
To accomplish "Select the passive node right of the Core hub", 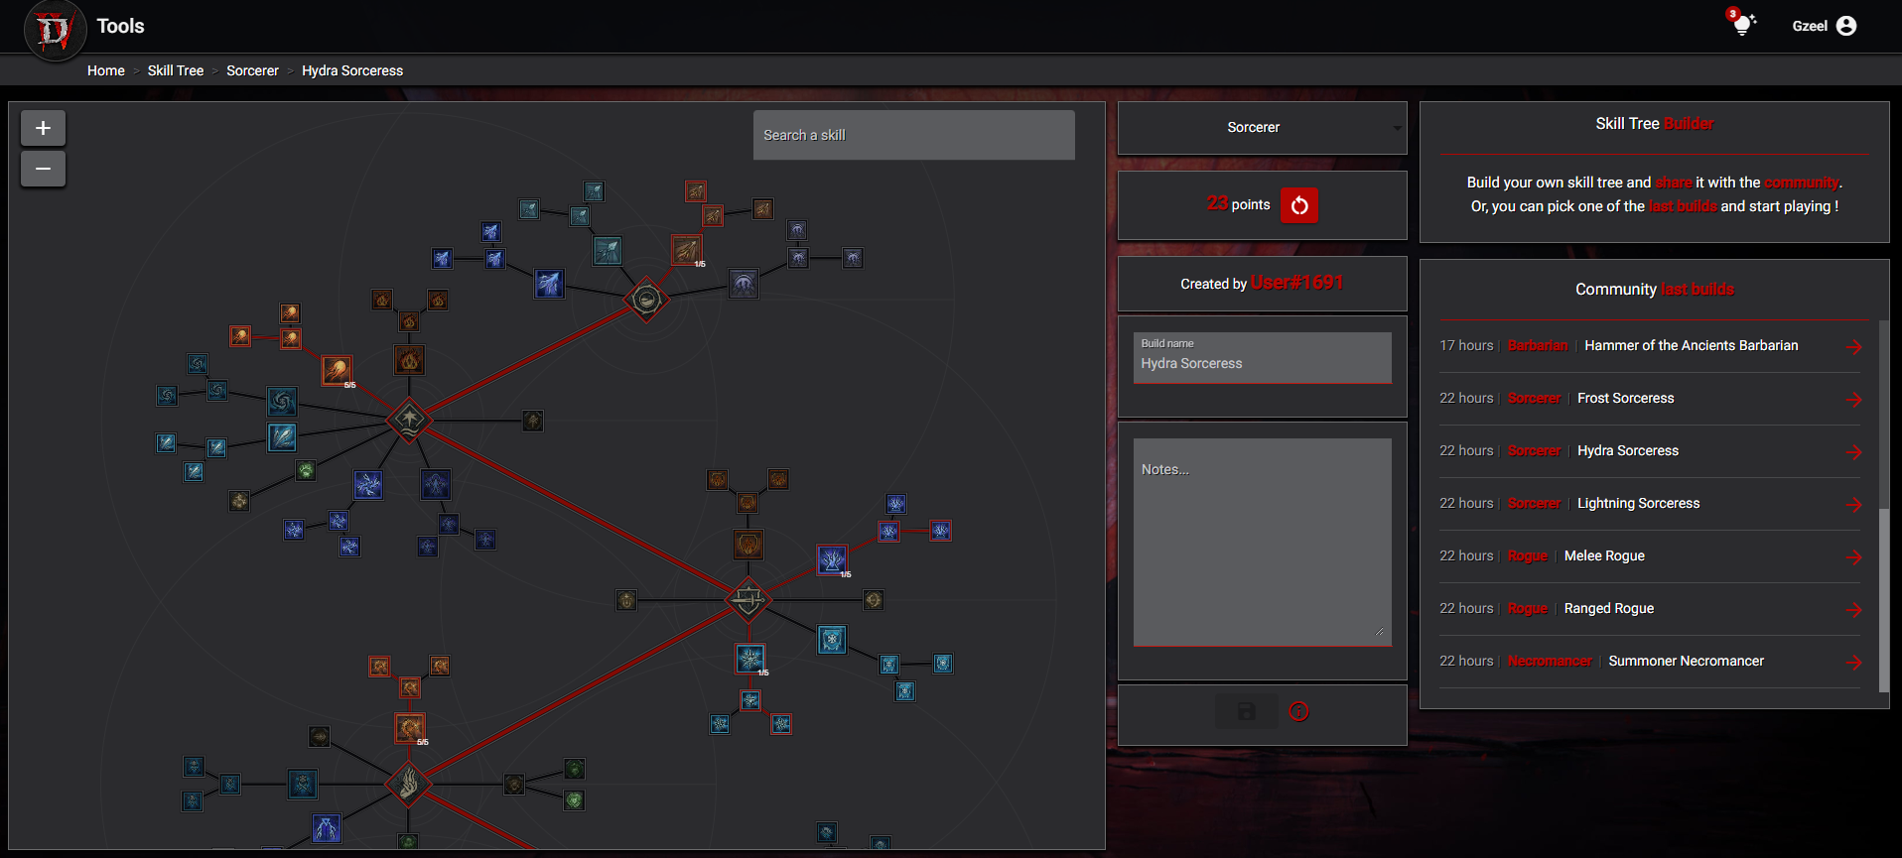I will 533,421.
